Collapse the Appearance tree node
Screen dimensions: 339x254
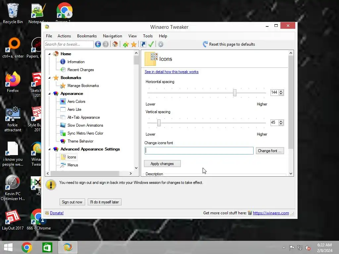point(49,94)
